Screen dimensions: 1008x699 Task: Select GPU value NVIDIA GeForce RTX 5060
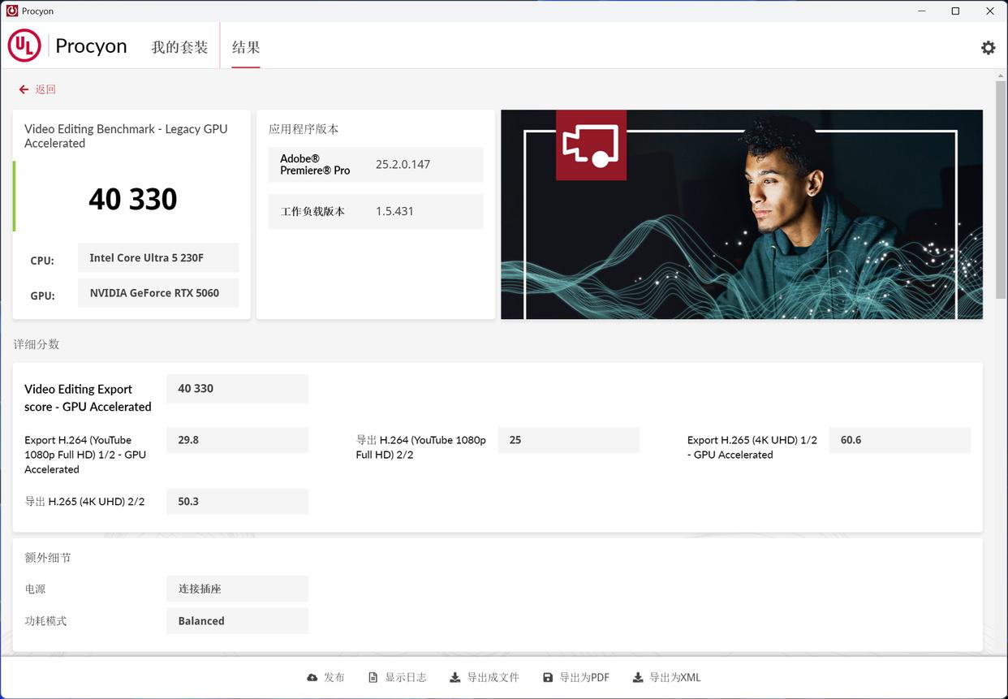[x=158, y=293]
